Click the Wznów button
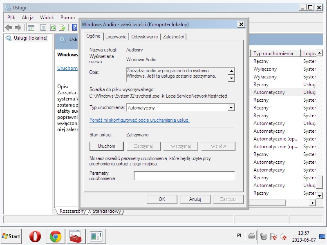 point(218,146)
